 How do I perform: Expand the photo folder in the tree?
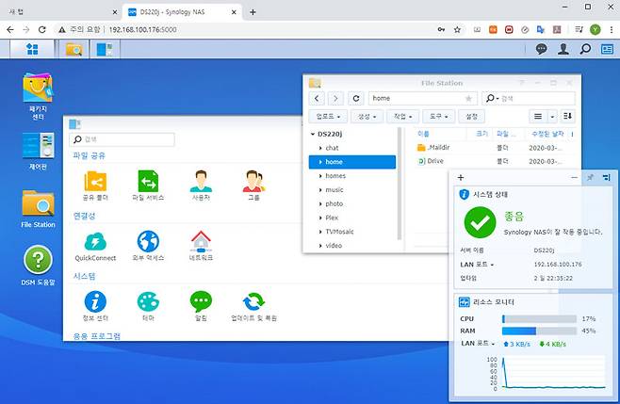[320, 204]
